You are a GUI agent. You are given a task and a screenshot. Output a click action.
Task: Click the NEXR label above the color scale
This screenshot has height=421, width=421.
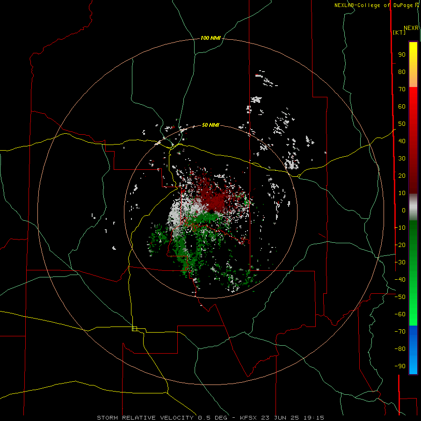(411, 28)
